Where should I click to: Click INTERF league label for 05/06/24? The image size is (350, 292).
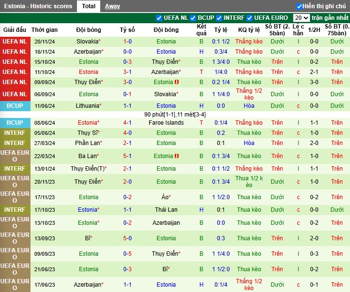pos(15,133)
